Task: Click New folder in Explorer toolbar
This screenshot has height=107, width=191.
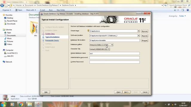Action: [61, 10]
